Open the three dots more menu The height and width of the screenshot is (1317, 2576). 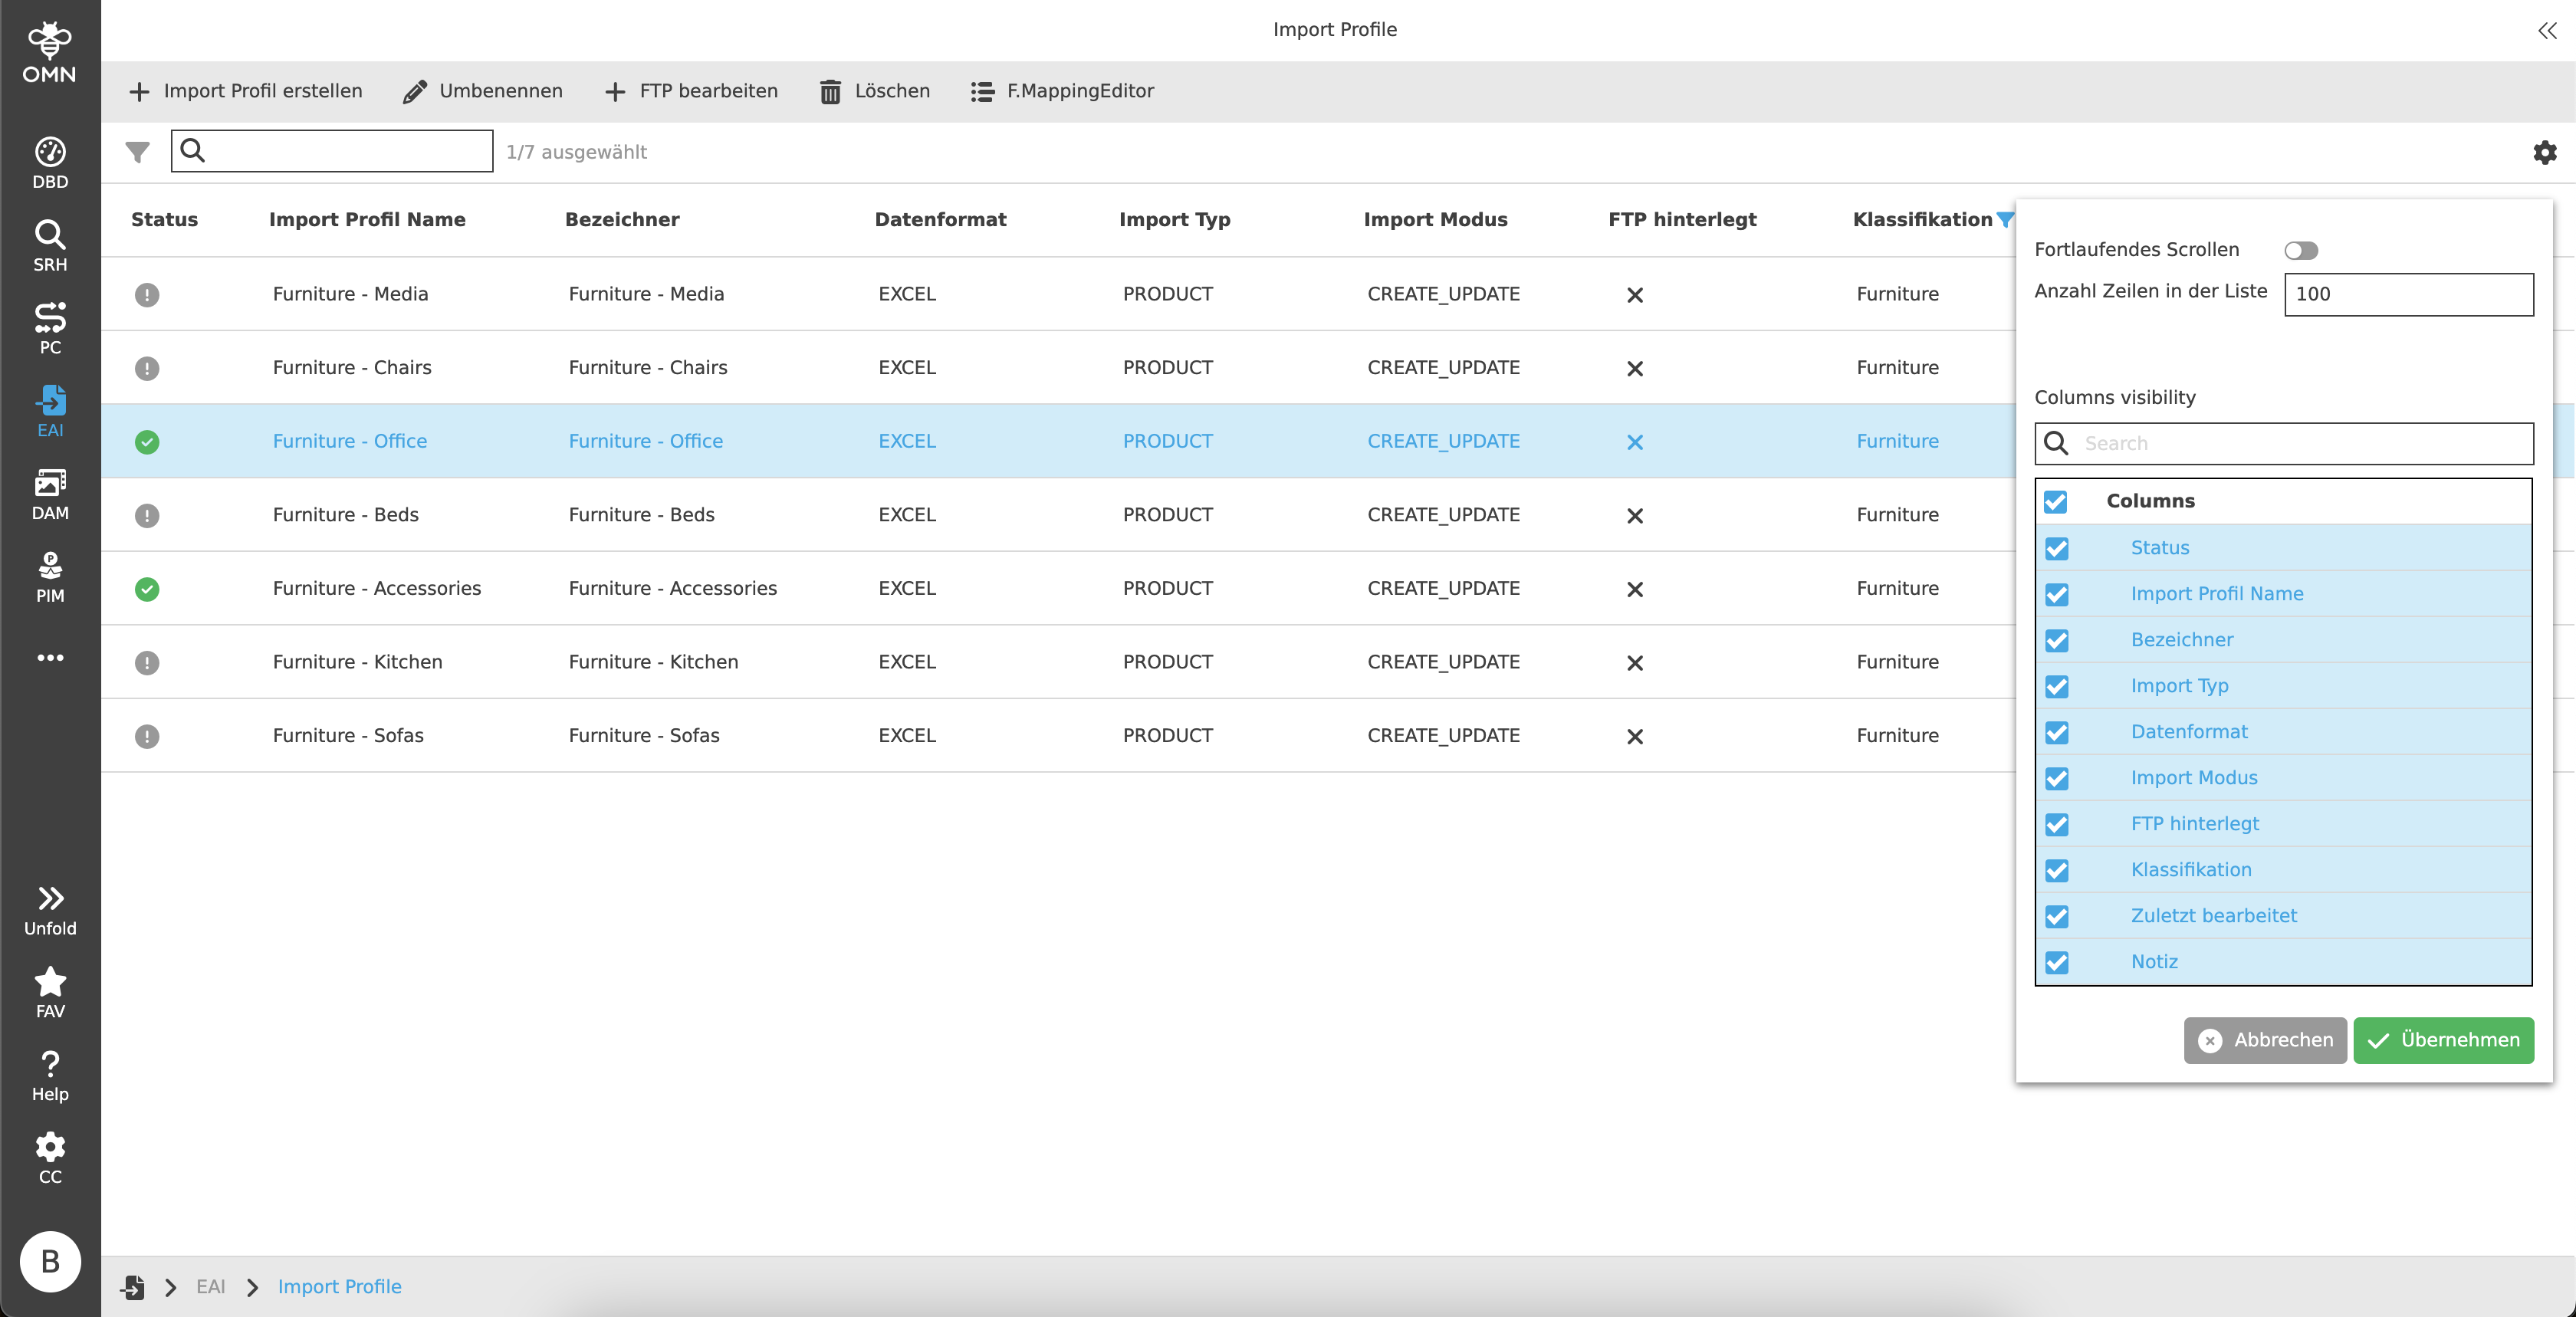pyautogui.click(x=50, y=658)
